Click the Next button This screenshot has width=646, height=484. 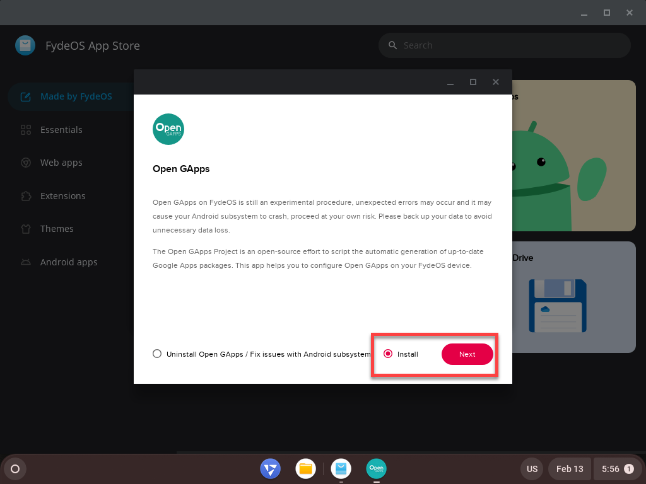[x=467, y=354]
